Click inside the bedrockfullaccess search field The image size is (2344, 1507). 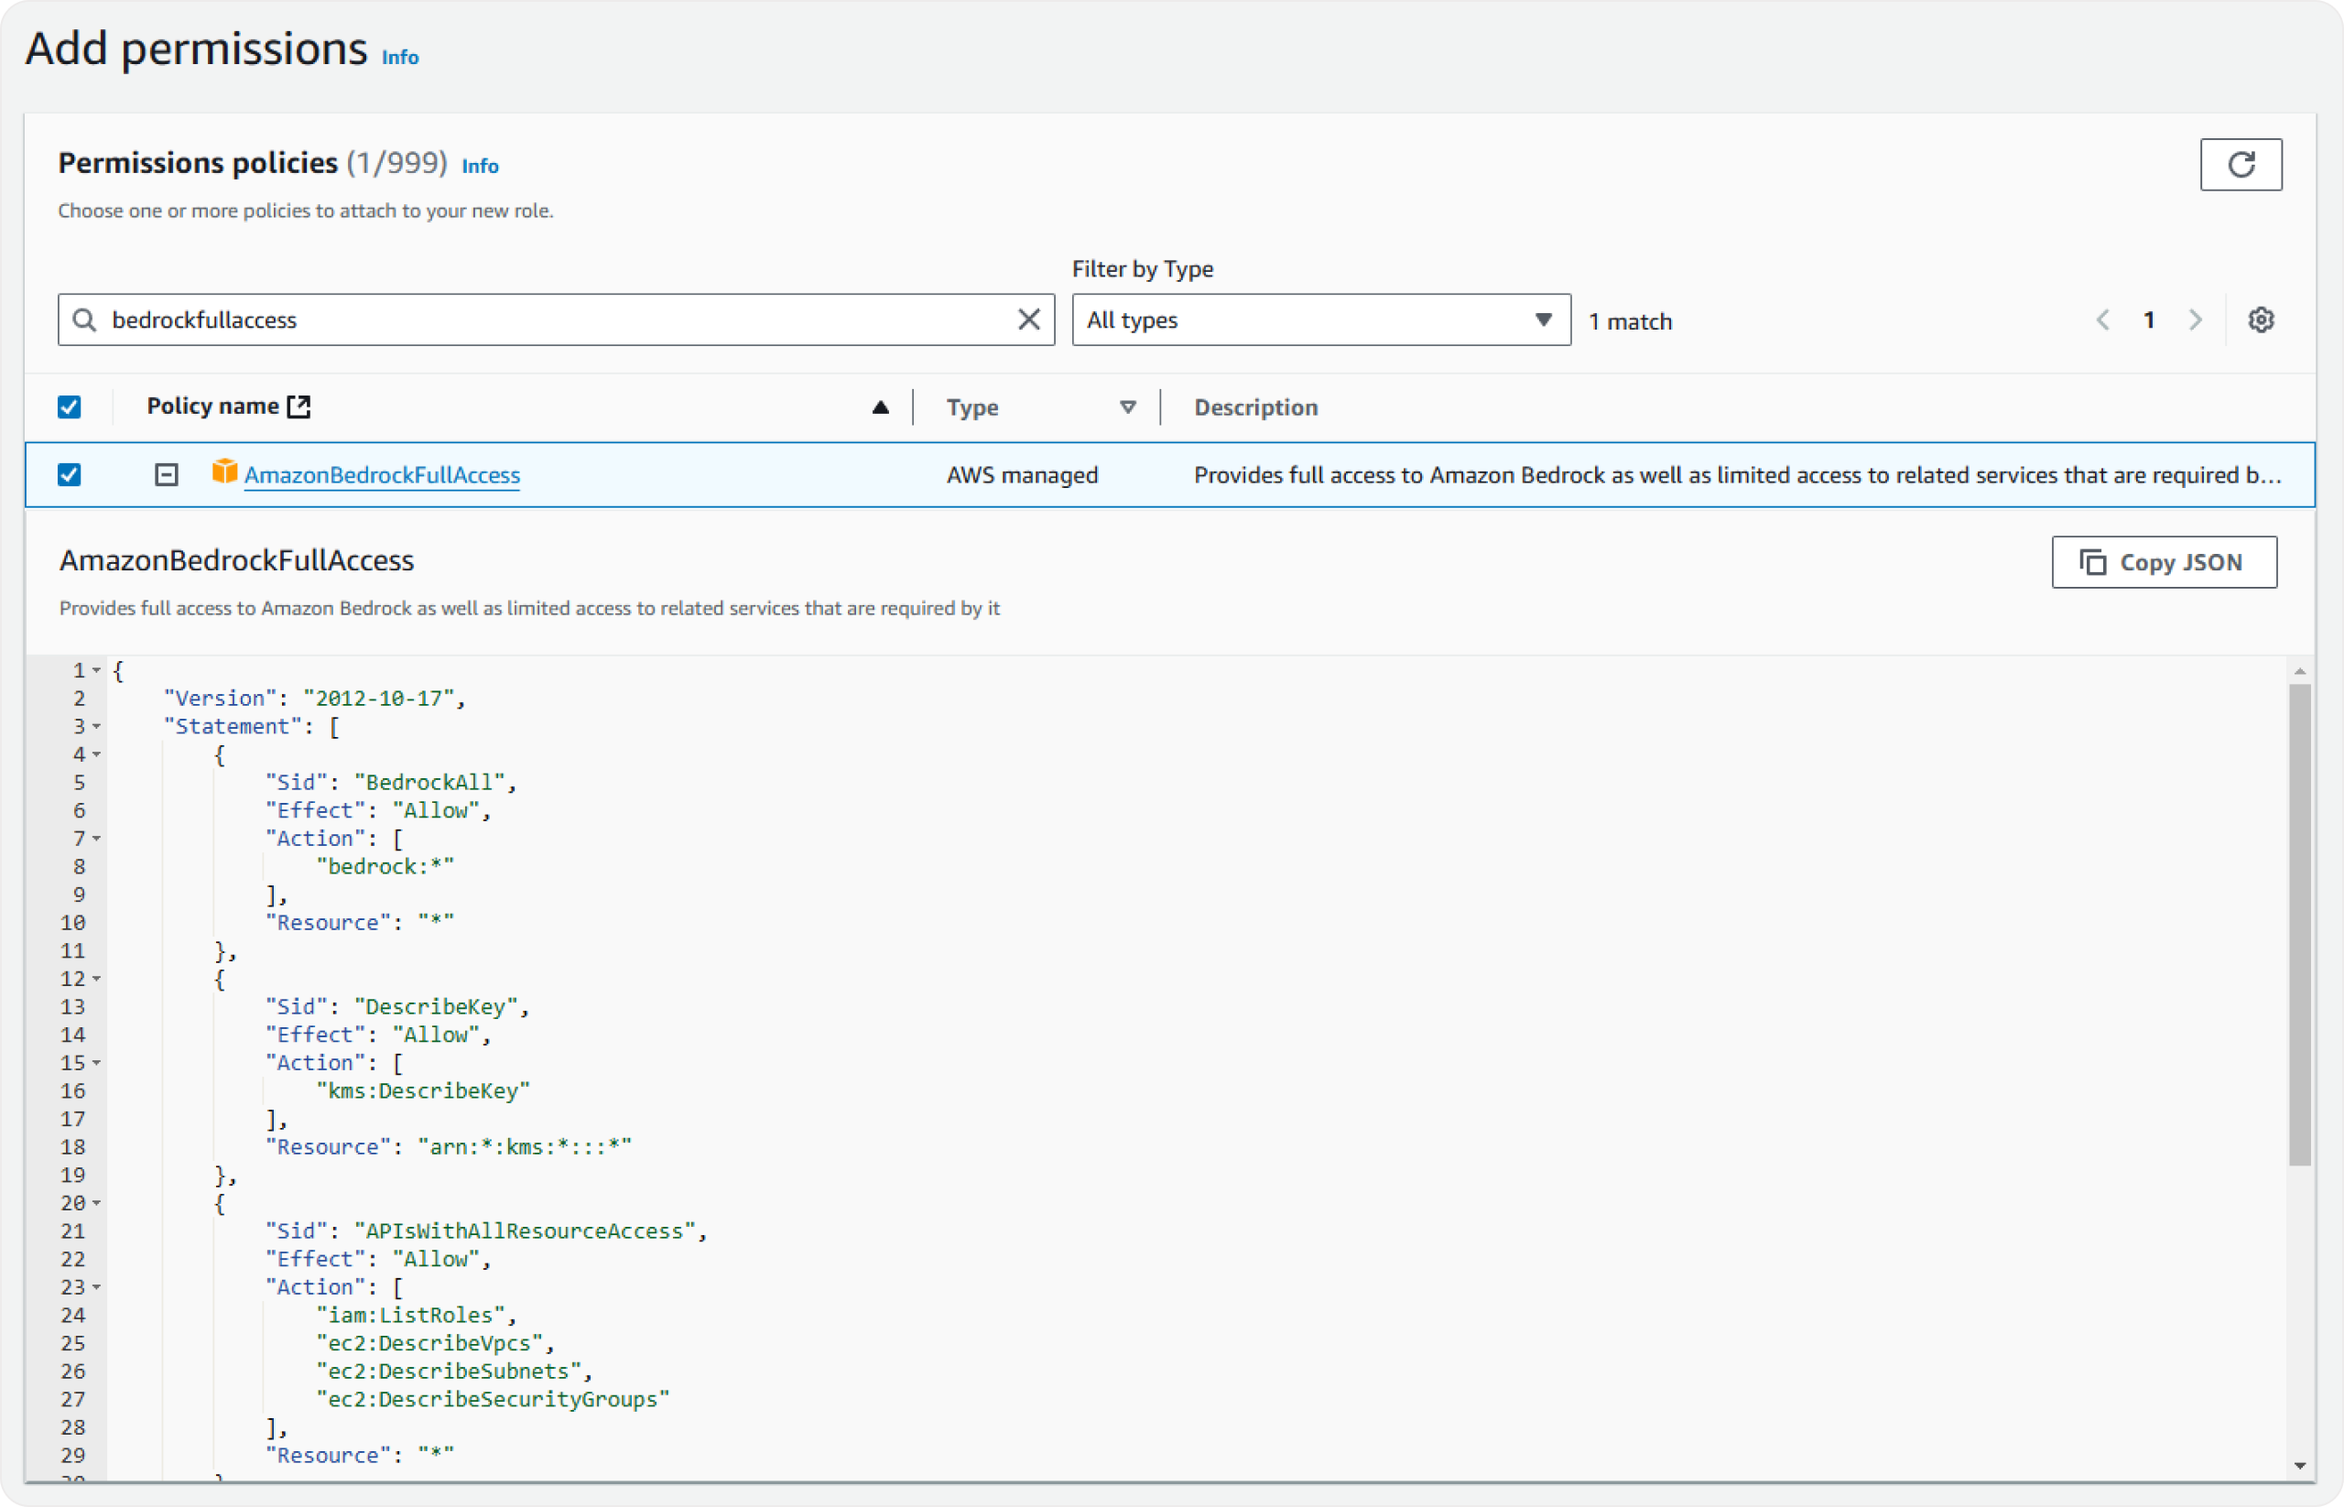[548, 320]
